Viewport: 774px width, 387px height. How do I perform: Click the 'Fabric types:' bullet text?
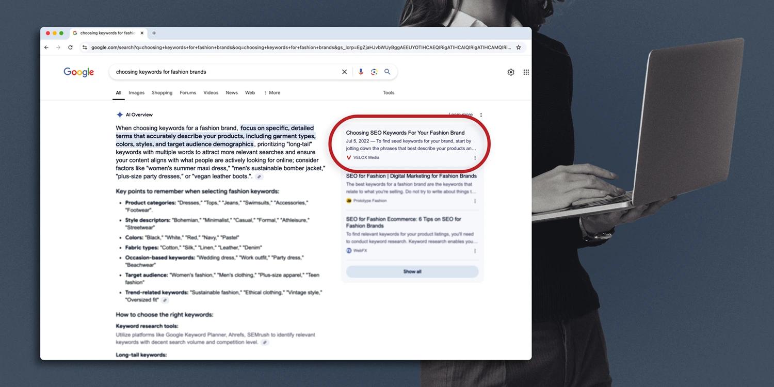142,248
